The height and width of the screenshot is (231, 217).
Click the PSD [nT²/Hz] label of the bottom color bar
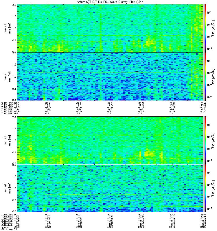pos(214,188)
